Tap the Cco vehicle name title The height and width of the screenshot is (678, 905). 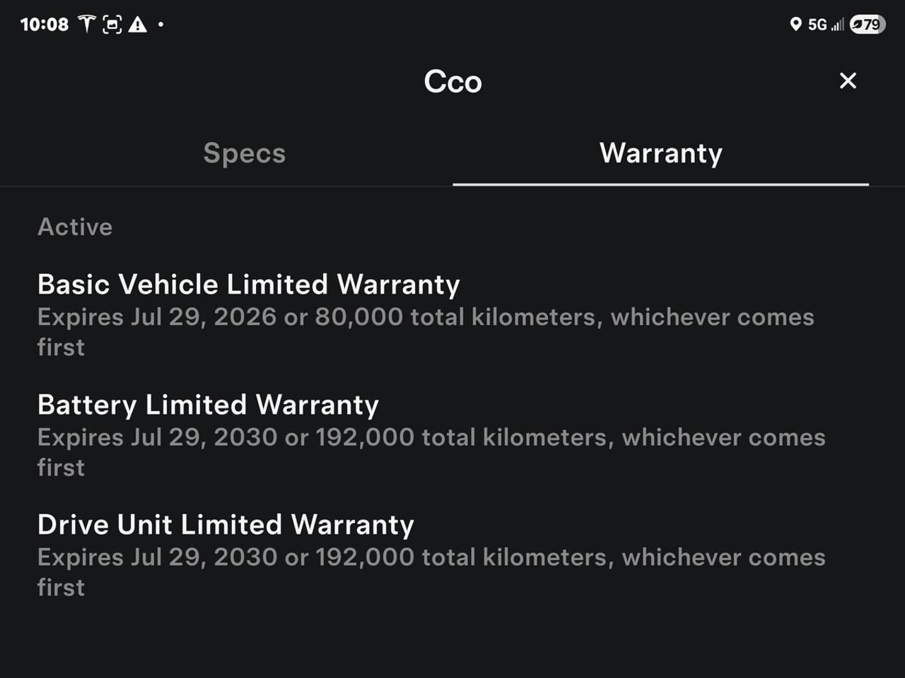tap(452, 81)
